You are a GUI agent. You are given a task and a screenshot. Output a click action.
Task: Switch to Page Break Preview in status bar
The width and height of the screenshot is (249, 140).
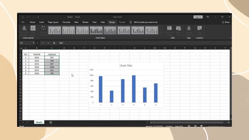pos(202,126)
